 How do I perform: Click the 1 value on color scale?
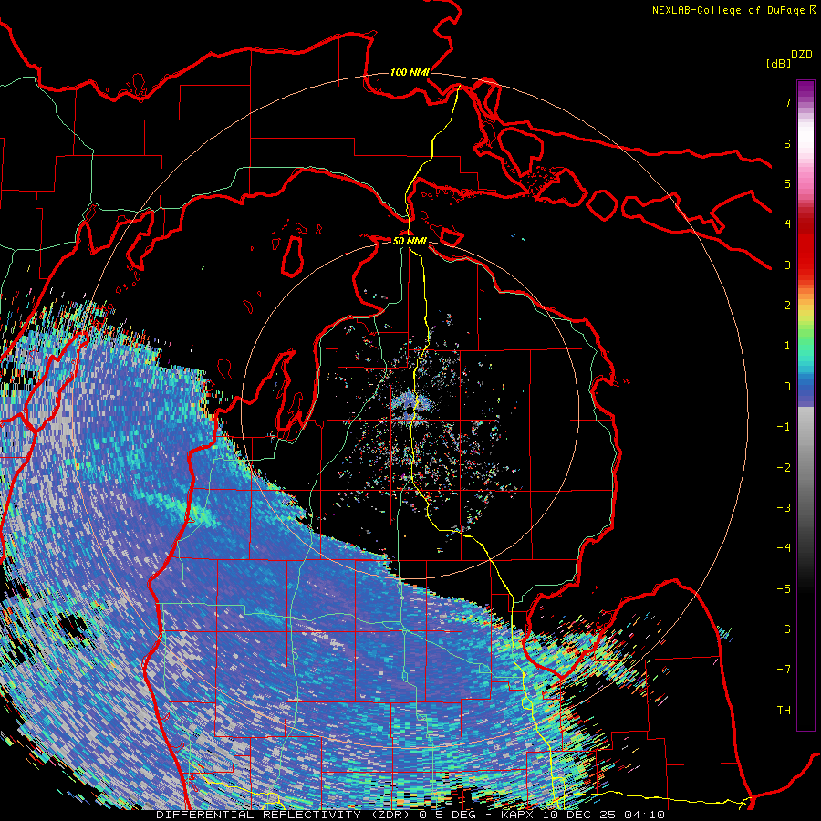787,346
